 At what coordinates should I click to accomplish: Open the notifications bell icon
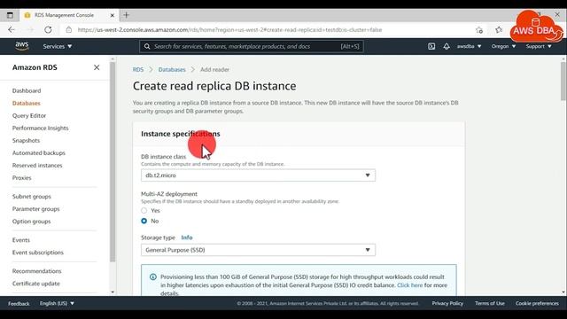(447, 46)
